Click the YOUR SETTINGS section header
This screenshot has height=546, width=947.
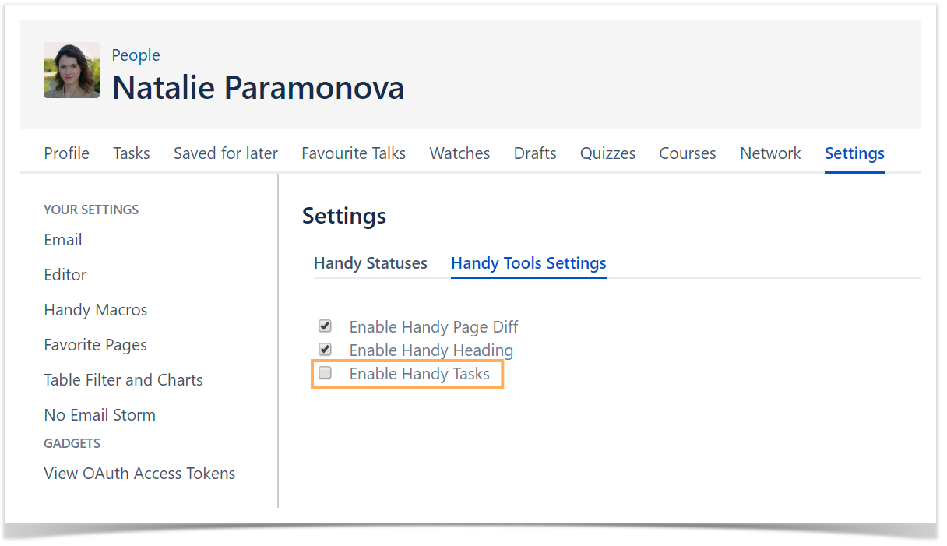pos(91,210)
